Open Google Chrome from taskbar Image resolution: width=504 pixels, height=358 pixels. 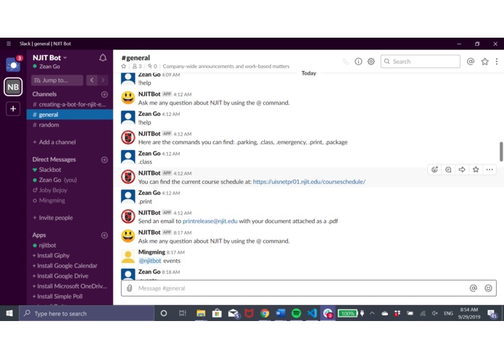[265, 313]
